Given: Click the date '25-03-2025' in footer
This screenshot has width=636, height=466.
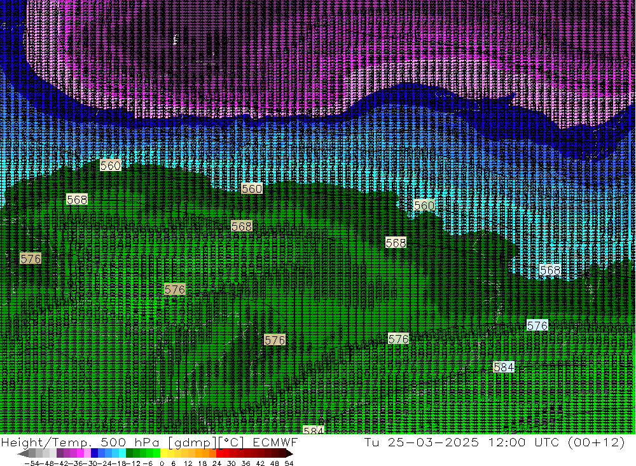Looking at the screenshot, I should 433,442.
